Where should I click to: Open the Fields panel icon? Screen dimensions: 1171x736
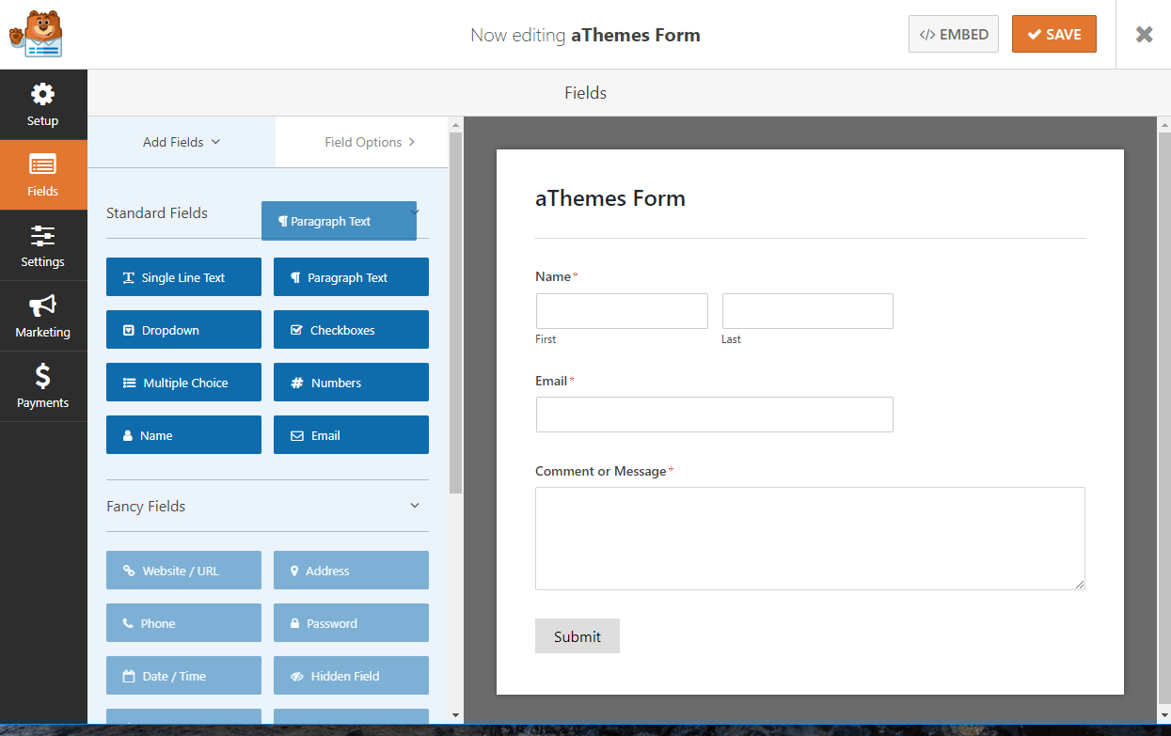click(x=43, y=174)
